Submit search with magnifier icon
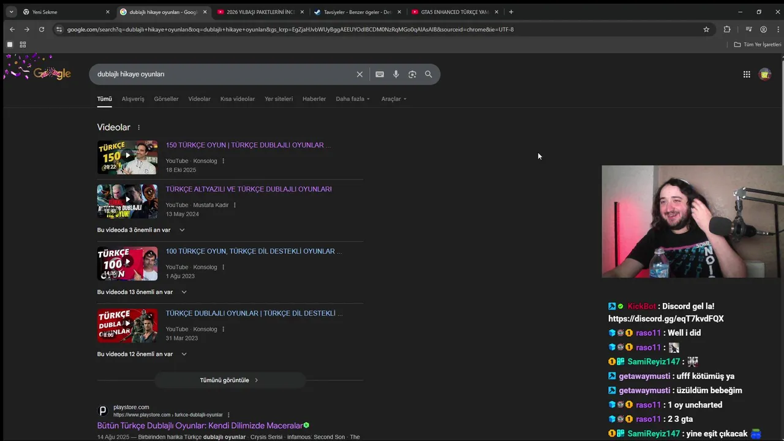This screenshot has width=784, height=441. [428, 74]
